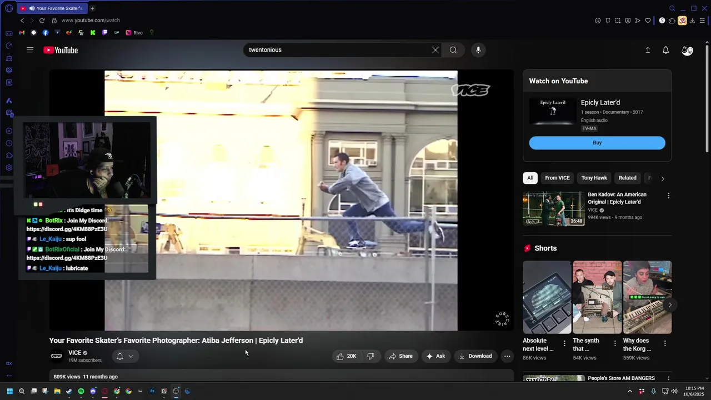
Task: Open subscription notification bell dropdown
Action: (125, 356)
